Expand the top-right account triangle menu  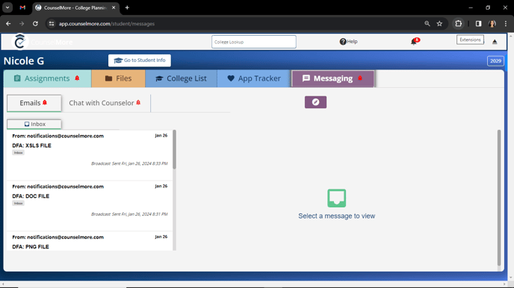click(495, 42)
